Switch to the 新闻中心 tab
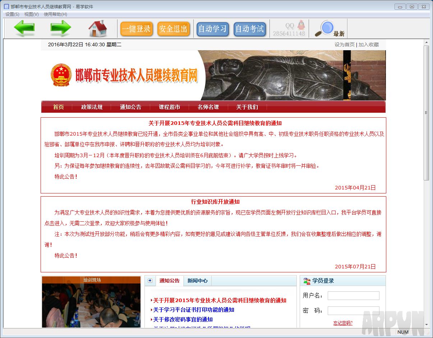This screenshot has height=338, width=433. [197, 281]
